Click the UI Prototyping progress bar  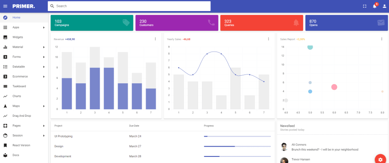tap(237, 136)
